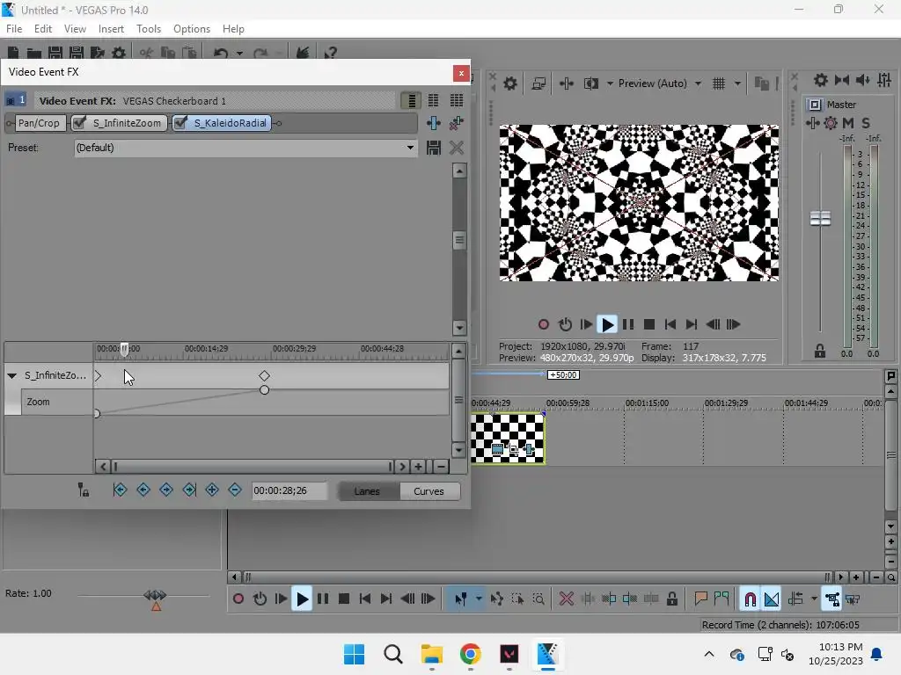Delete the preset with the X icon
901x675 pixels.
457,148
